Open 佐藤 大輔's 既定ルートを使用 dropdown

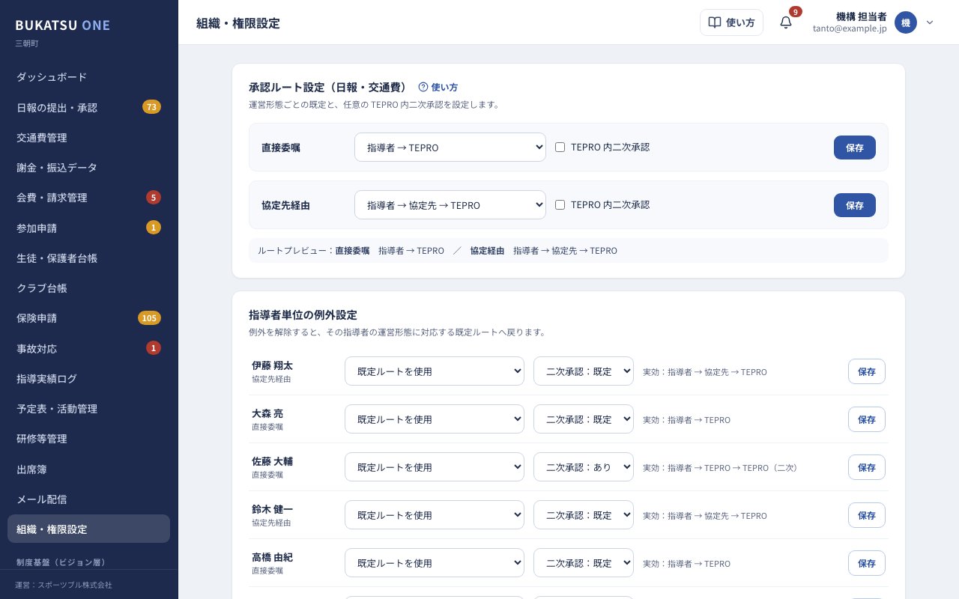(435, 467)
